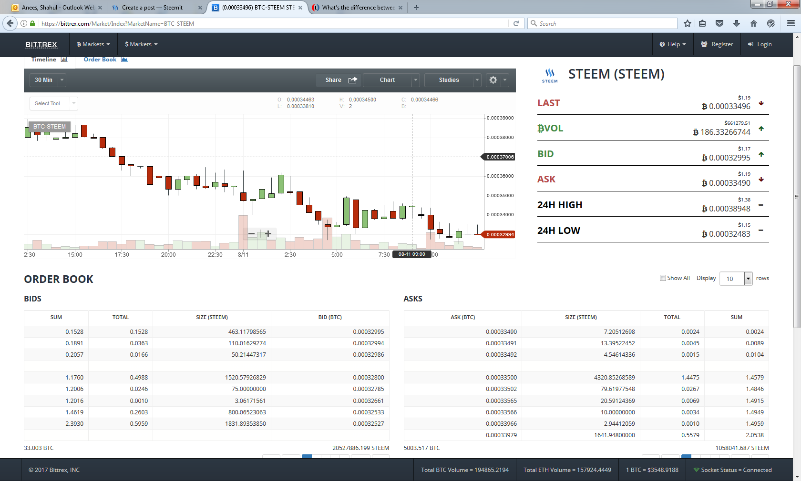Open the browser downloads arrow
The image size is (801, 481).
737,23
